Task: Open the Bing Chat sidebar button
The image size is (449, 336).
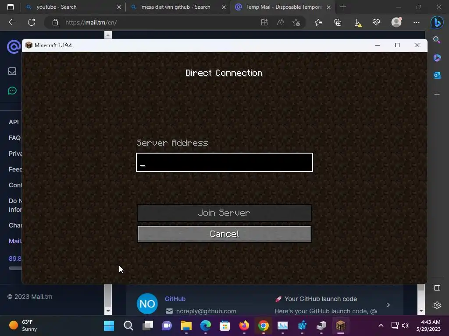Action: pos(437,23)
